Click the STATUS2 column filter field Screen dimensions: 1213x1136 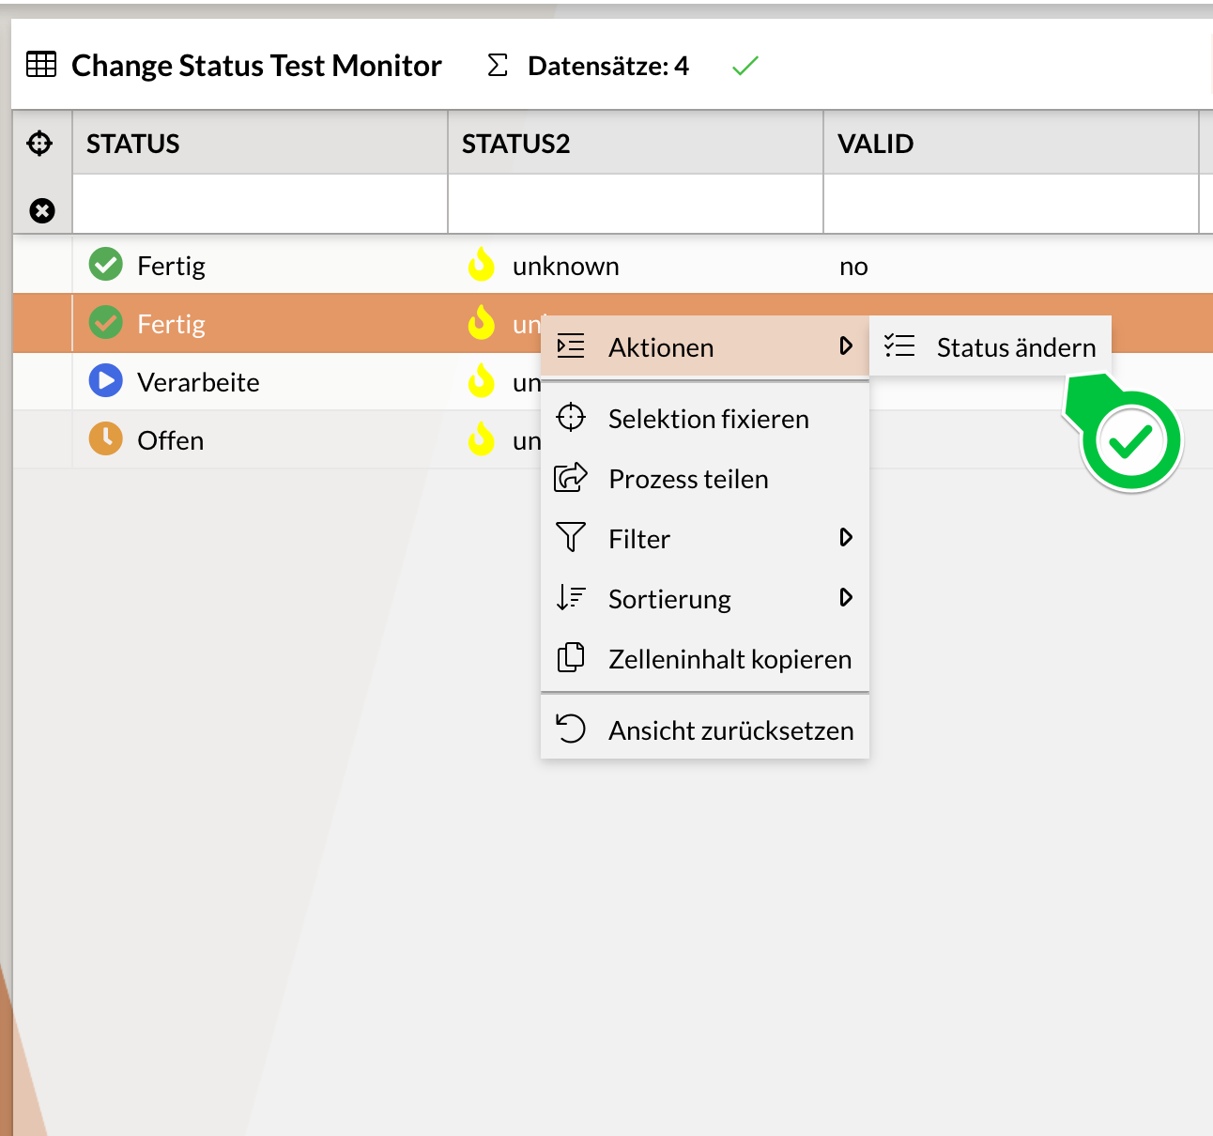point(636,204)
